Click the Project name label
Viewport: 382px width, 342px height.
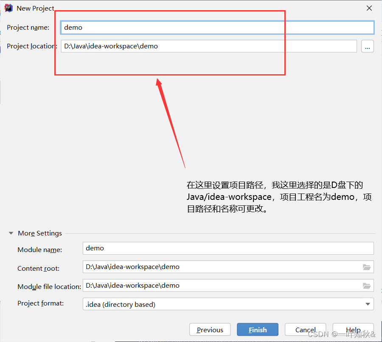tap(28, 27)
